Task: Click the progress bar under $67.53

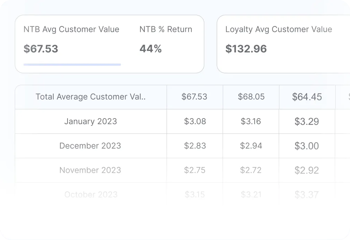Action: (72, 64)
